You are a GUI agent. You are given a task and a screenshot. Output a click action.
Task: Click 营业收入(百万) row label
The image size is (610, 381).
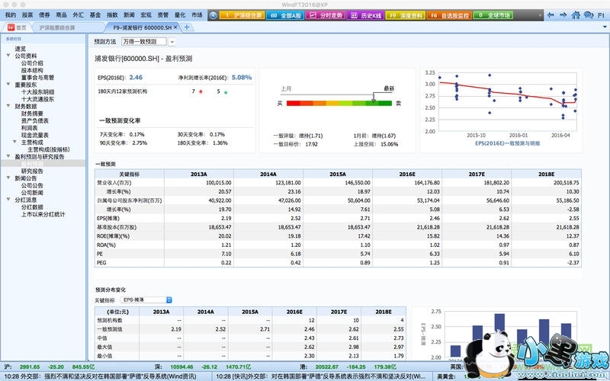point(114,183)
